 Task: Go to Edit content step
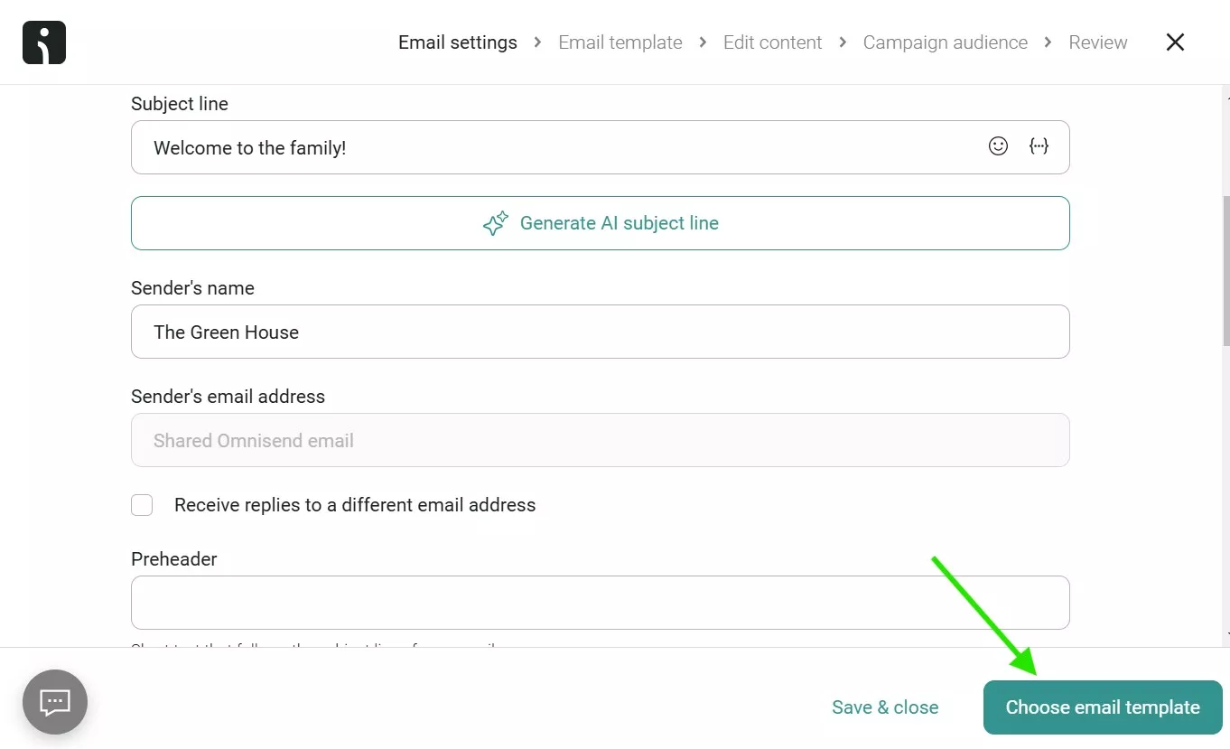pyautogui.click(x=773, y=42)
